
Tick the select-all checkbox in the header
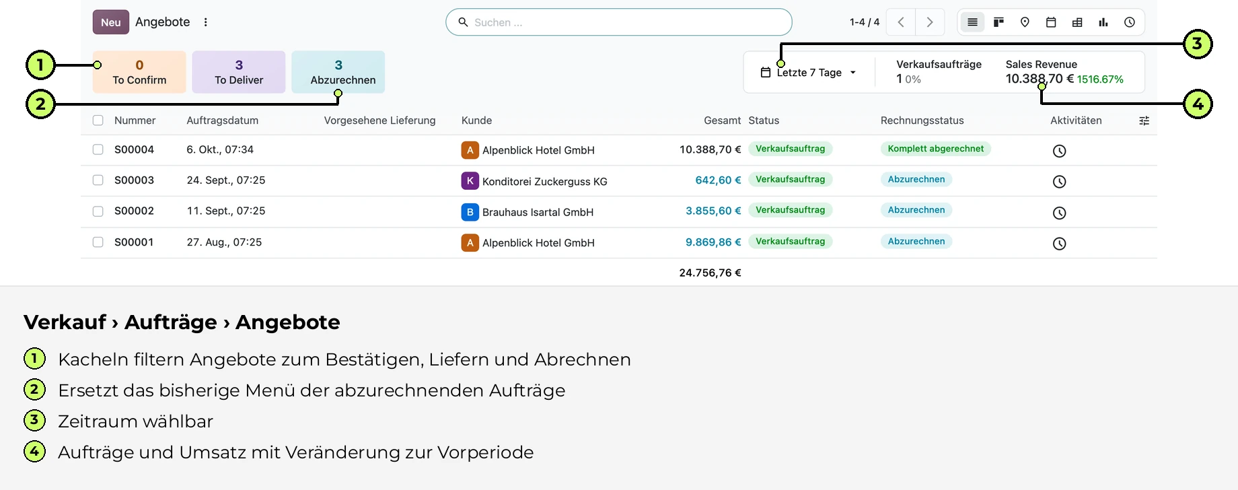click(98, 120)
